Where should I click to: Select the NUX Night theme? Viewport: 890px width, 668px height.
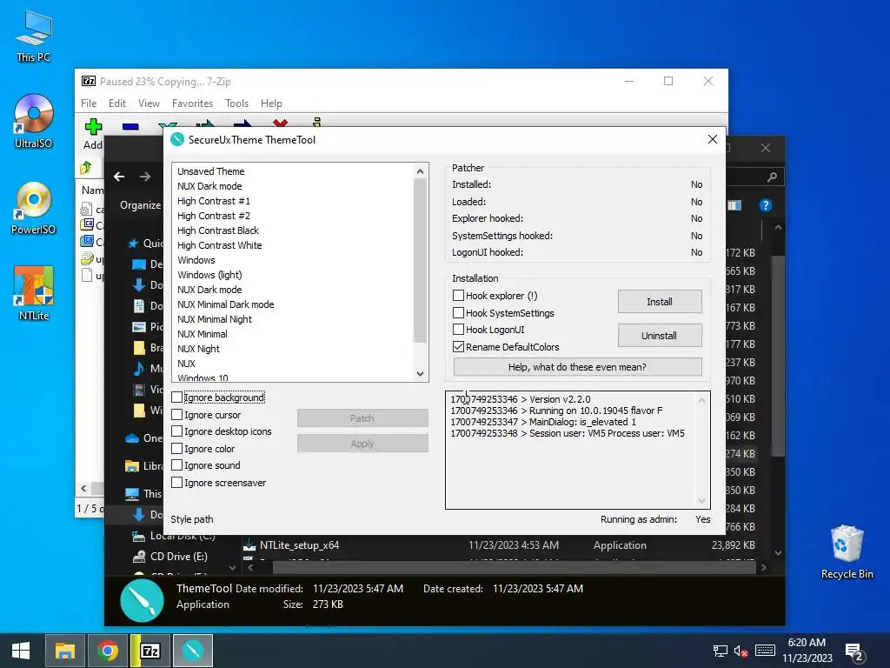click(198, 349)
